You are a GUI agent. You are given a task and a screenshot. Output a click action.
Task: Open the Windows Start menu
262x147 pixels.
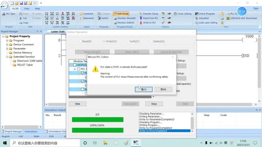tap(5, 143)
